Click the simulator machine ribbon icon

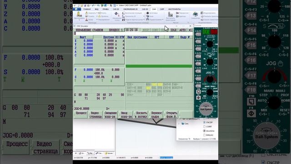195,14
